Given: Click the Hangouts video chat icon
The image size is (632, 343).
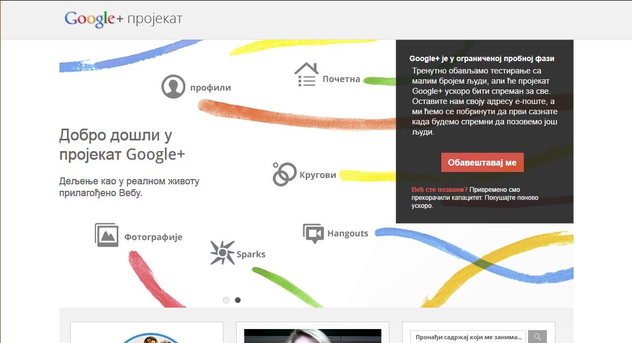Looking at the screenshot, I should pos(313,233).
